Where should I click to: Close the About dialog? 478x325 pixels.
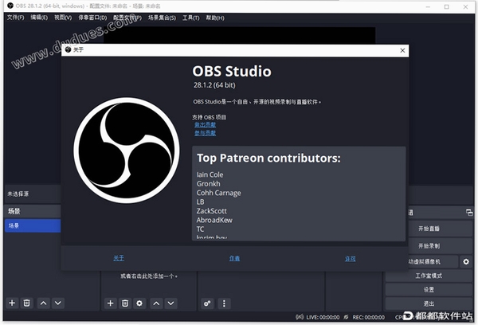tap(402, 50)
